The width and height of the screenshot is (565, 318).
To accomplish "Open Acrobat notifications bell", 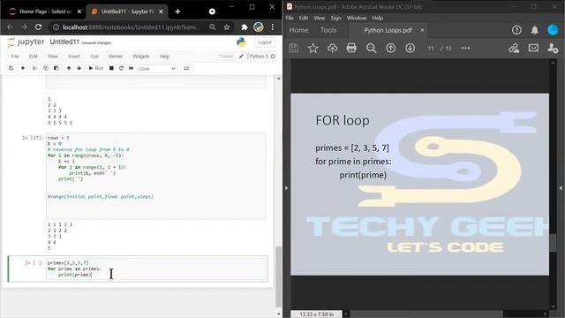I will click(535, 30).
